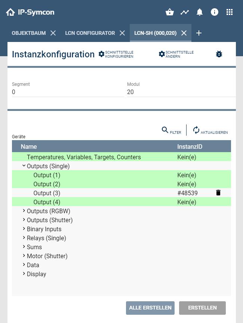Open the debug bug icon
The height and width of the screenshot is (323, 243).
pyautogui.click(x=219, y=54)
